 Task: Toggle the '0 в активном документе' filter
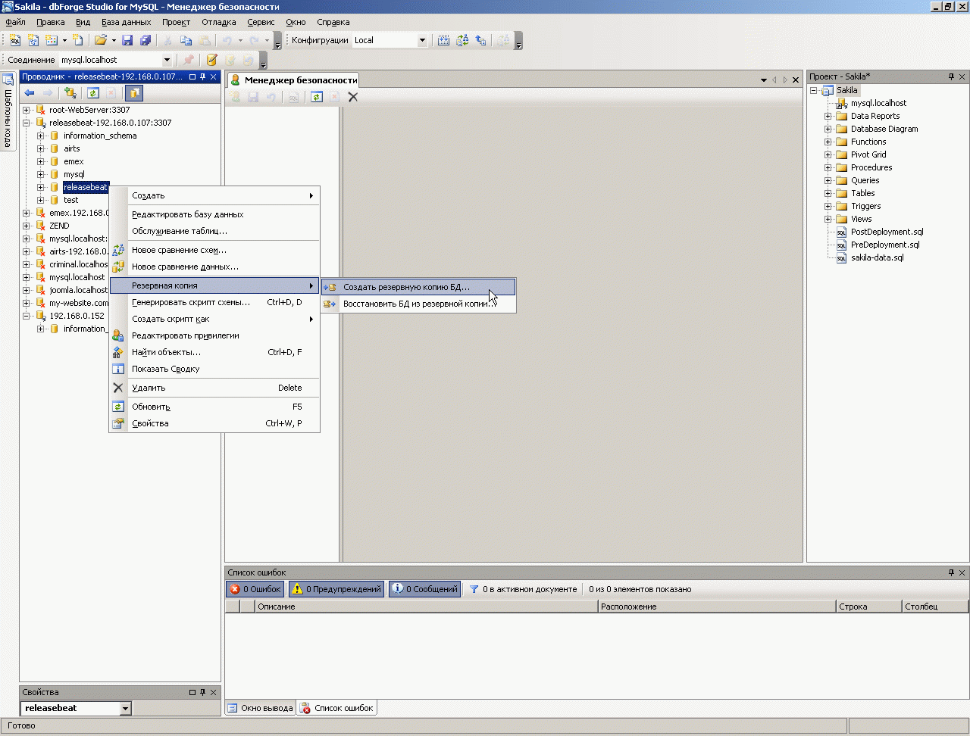523,589
